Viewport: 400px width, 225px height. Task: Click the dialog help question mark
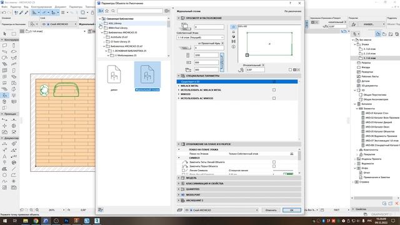[290, 3]
